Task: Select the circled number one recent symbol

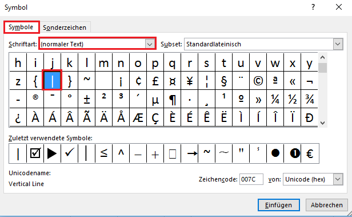Action: tap(293, 153)
